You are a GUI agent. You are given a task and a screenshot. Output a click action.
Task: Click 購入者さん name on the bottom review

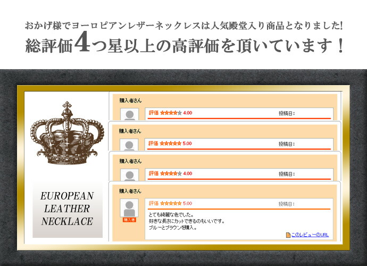pos(130,190)
